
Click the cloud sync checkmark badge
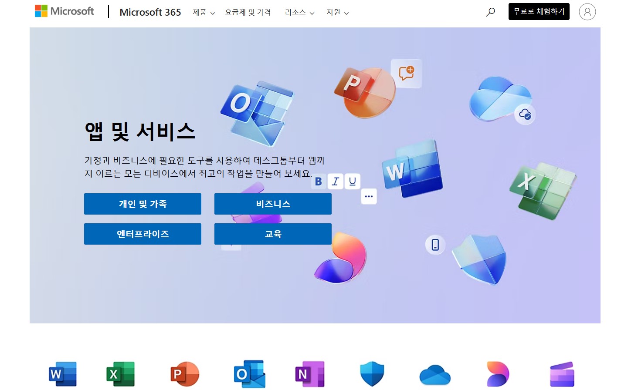525,114
